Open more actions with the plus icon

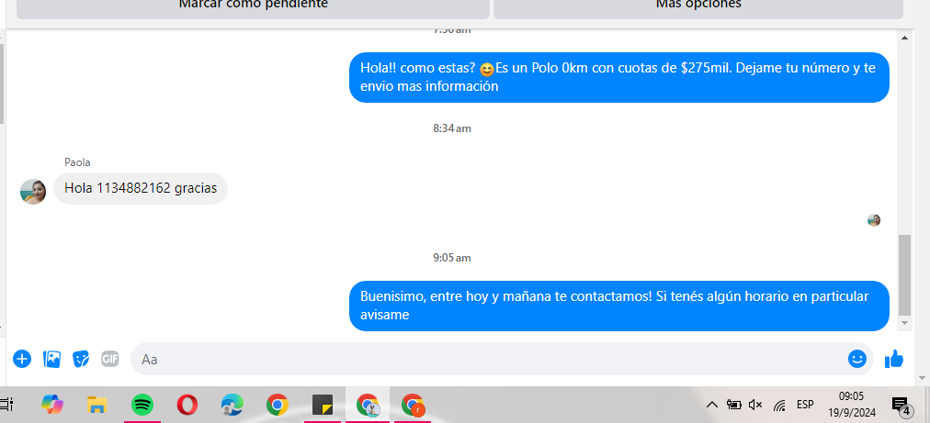(x=22, y=359)
